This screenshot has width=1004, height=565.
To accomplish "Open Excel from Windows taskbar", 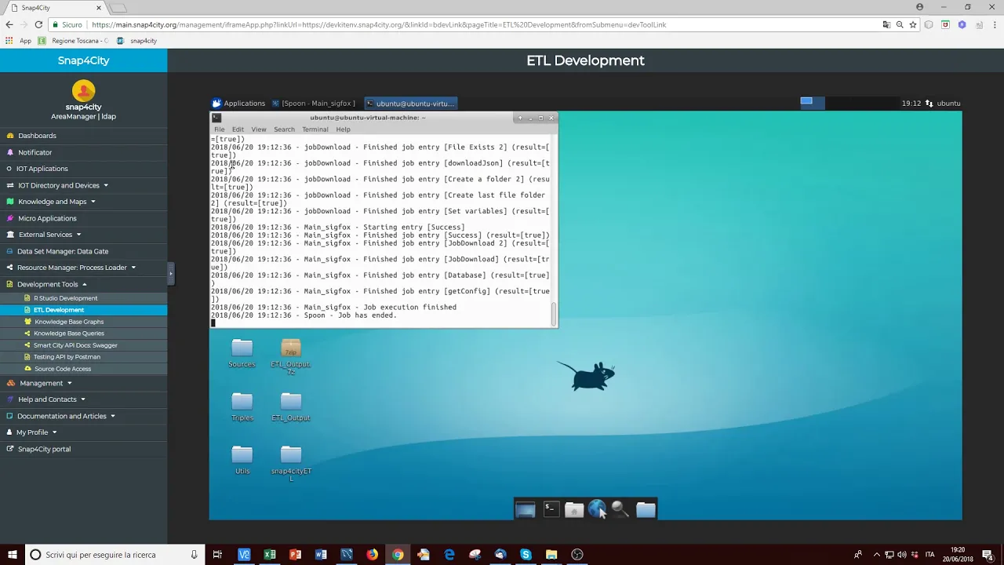I will point(270,555).
